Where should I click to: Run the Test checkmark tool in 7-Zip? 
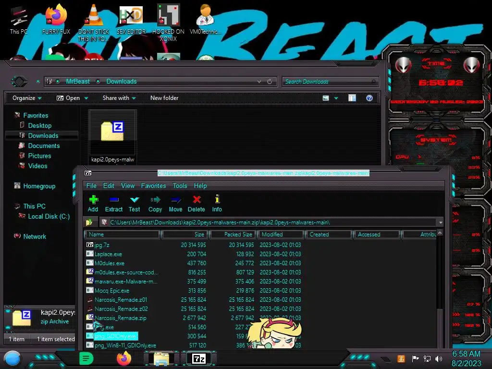click(x=135, y=199)
